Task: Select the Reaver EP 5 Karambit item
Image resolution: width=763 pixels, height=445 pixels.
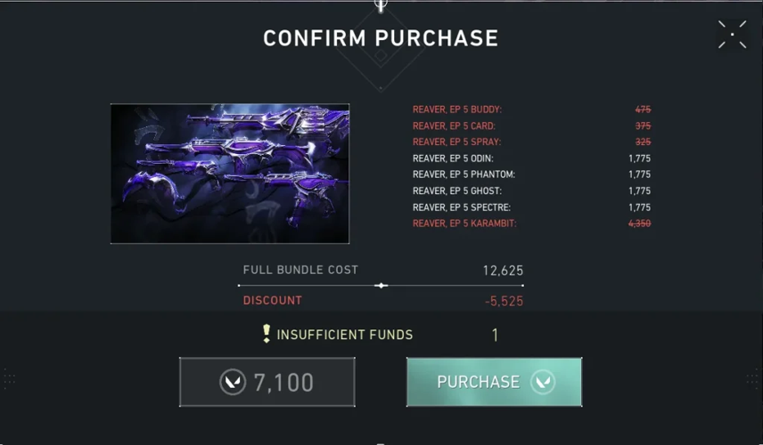Action: (x=464, y=223)
